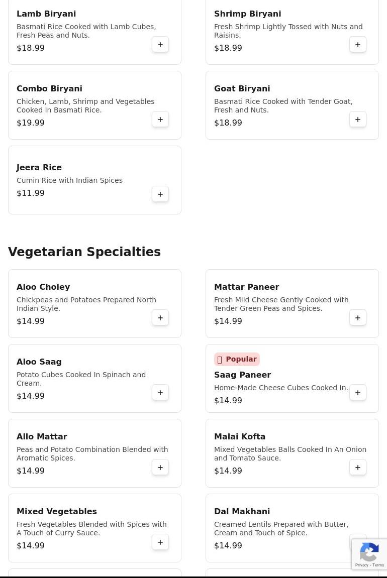Add Jeera Rice to cart
The height and width of the screenshot is (578, 387).
click(x=160, y=194)
